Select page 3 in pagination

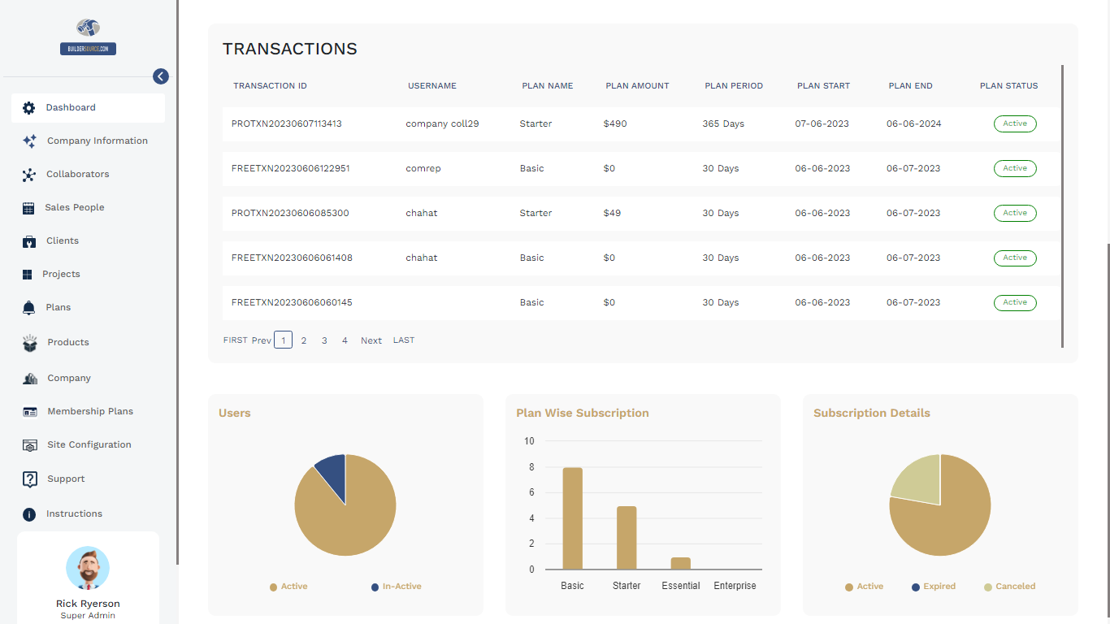click(x=324, y=340)
